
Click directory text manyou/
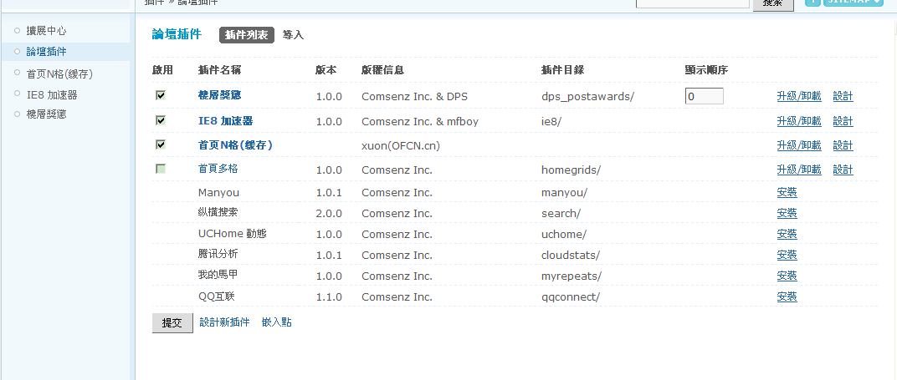pos(564,193)
